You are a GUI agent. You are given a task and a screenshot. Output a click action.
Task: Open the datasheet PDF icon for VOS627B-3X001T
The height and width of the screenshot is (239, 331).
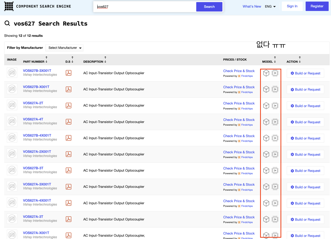69,73
